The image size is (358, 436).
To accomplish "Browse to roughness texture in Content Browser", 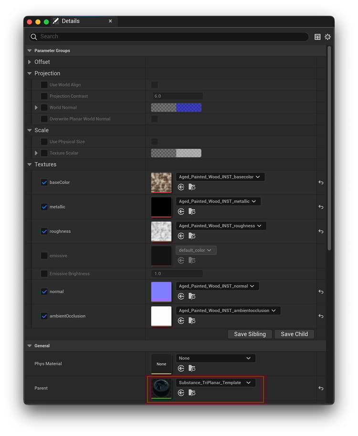I will 192,236.
